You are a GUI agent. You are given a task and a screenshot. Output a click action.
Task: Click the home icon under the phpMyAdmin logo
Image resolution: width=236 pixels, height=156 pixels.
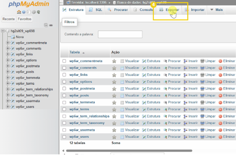tap(19, 12)
